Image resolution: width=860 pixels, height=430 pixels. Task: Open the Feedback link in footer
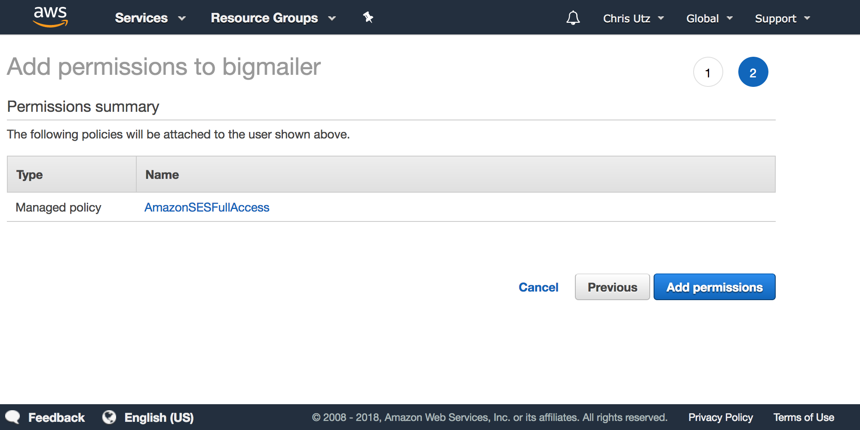pos(56,418)
